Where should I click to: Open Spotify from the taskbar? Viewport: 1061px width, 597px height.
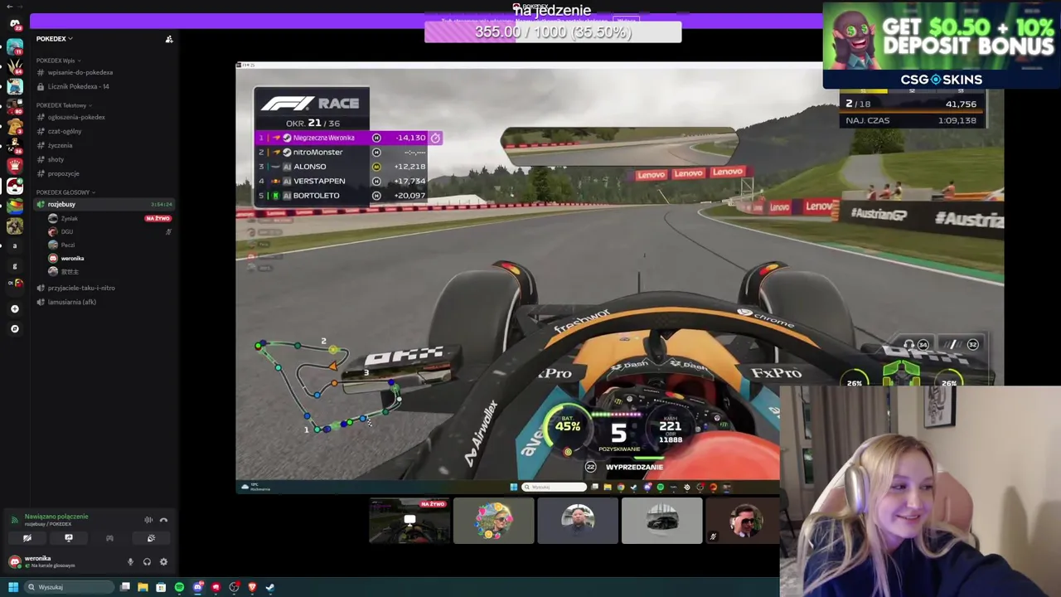(179, 587)
